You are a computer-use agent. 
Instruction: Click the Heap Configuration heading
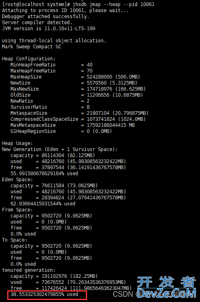coord(29,59)
